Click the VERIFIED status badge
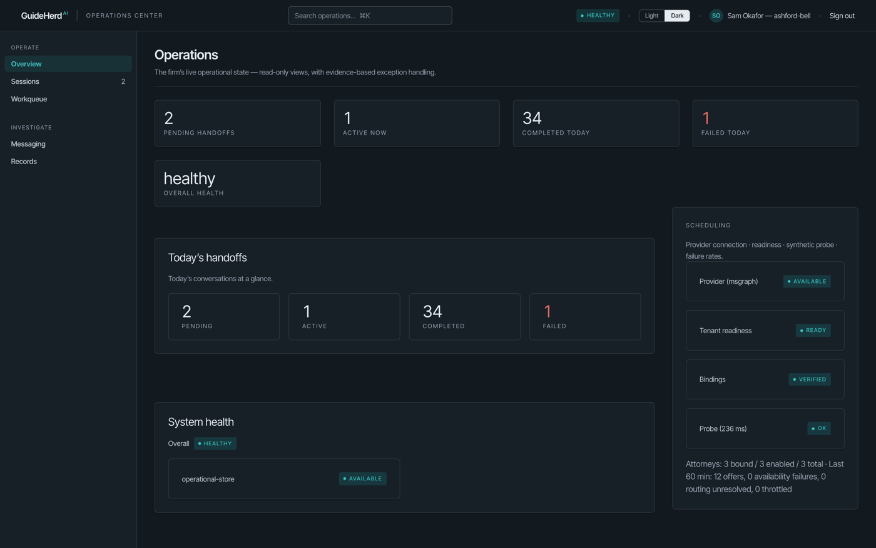This screenshot has height=548, width=876. 810,380
